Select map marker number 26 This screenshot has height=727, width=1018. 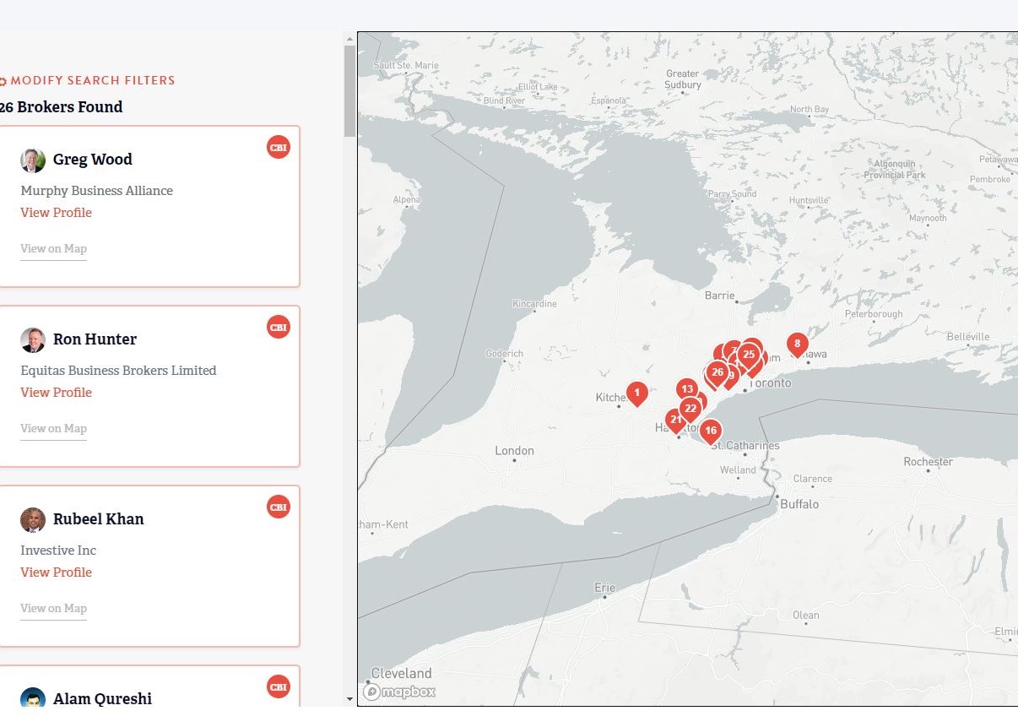[717, 372]
